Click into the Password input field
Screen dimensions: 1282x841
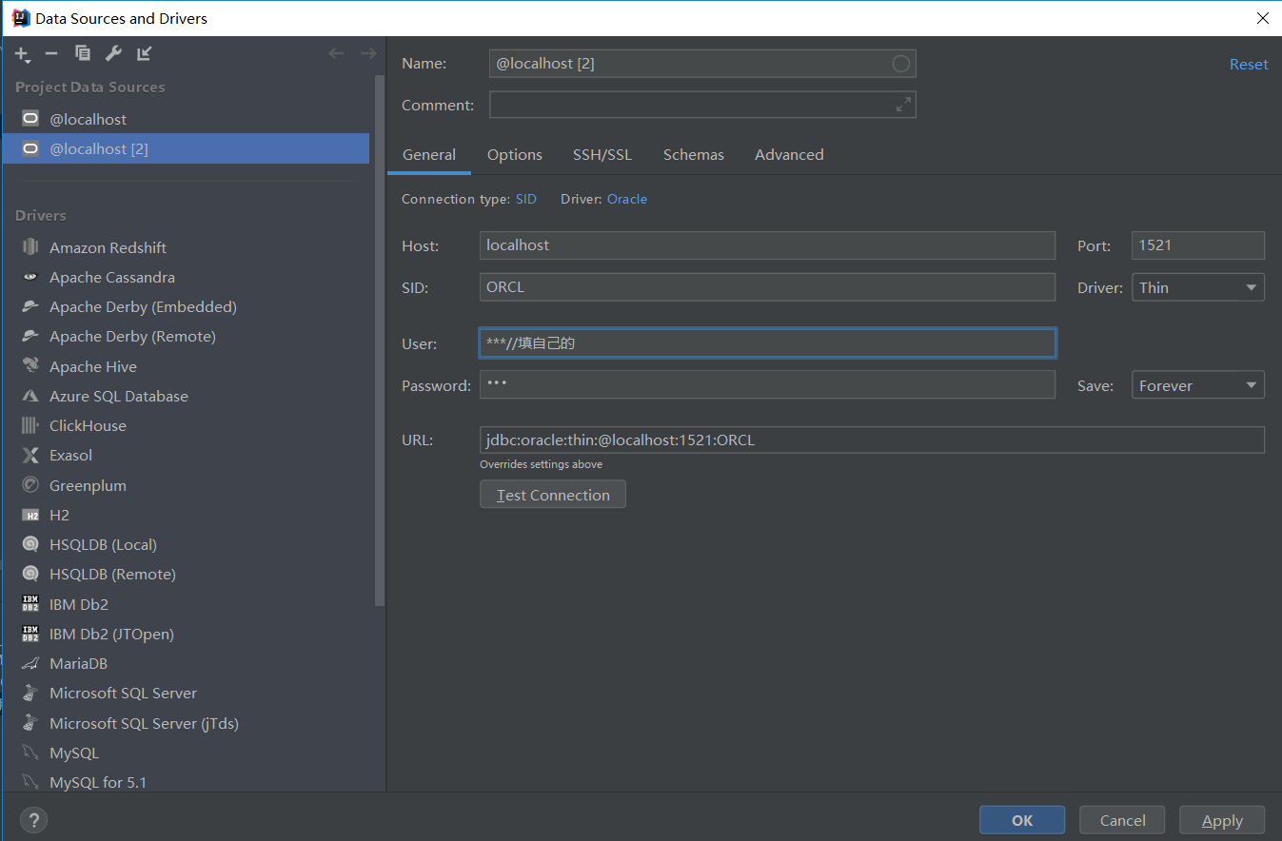pos(766,384)
